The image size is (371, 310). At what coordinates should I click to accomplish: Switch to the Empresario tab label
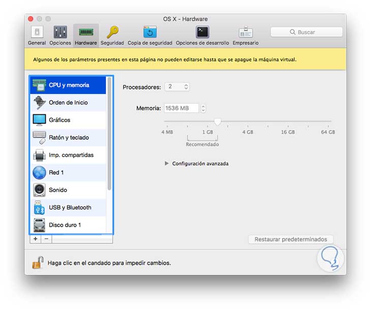point(245,43)
